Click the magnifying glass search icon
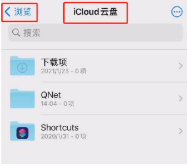 point(16,33)
